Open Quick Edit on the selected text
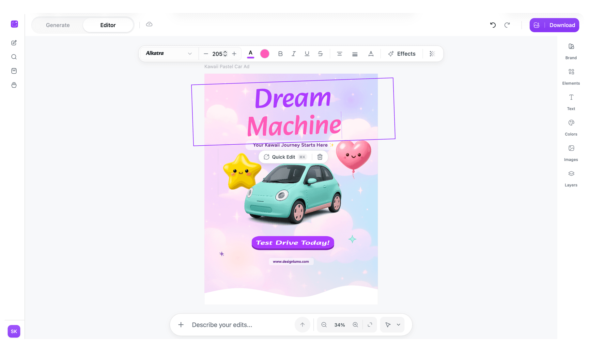Image resolution: width=589 pixels, height=352 pixels. pos(284,157)
